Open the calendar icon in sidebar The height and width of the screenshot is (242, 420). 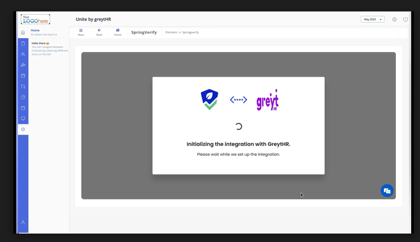(x=23, y=76)
